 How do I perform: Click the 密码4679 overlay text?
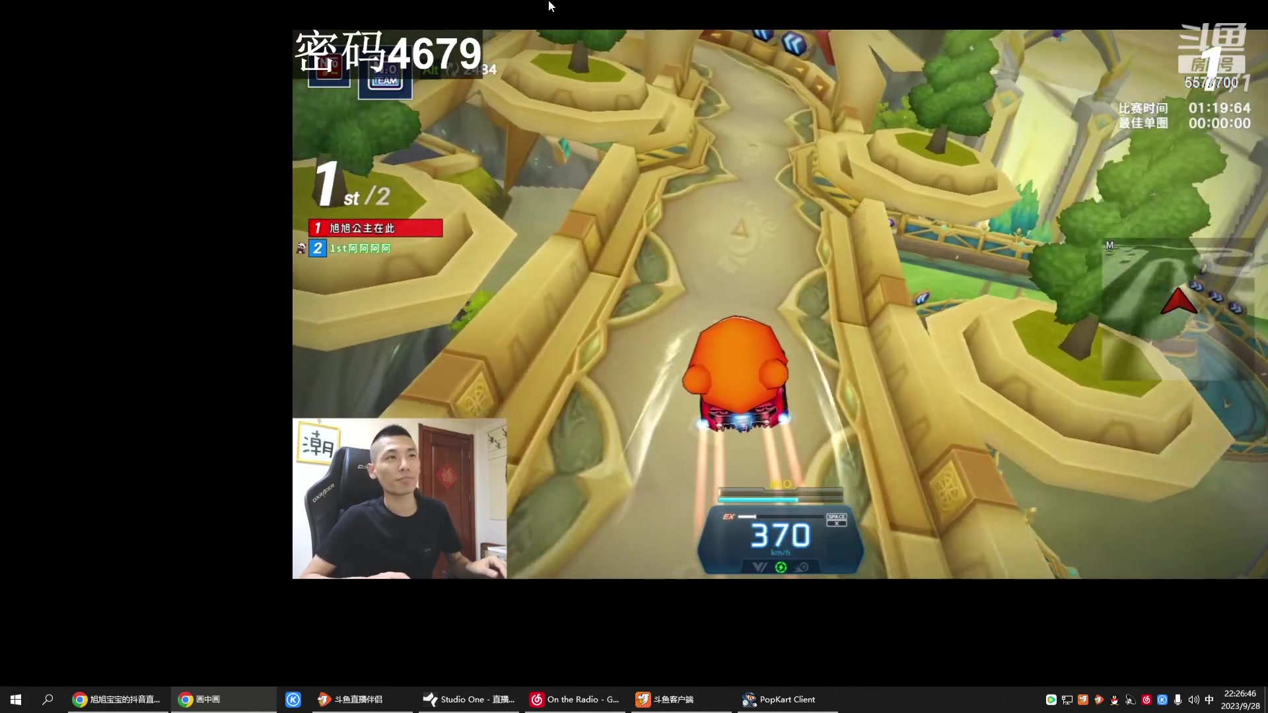pyautogui.click(x=388, y=53)
